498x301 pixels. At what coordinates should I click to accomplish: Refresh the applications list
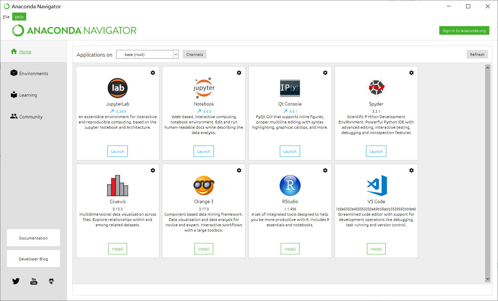tap(477, 54)
